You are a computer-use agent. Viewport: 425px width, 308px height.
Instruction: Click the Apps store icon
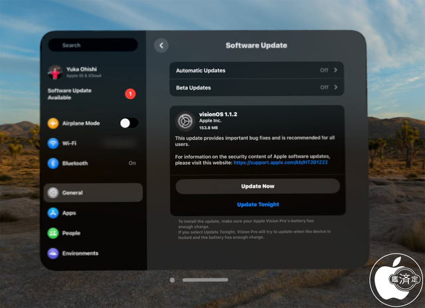tap(53, 213)
